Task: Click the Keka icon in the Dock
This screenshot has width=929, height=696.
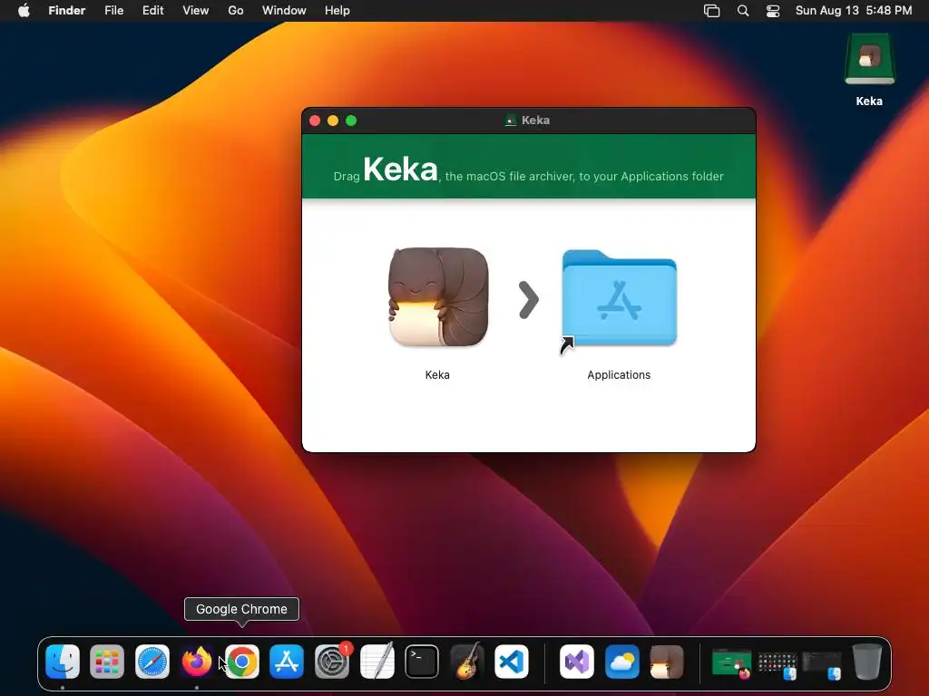Action: pos(667,661)
